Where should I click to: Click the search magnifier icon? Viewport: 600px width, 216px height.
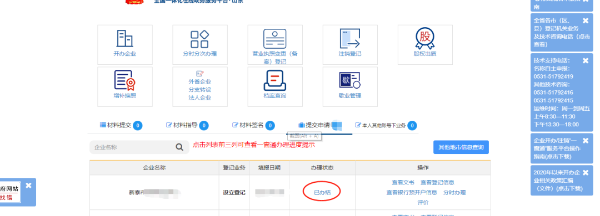(x=179, y=147)
